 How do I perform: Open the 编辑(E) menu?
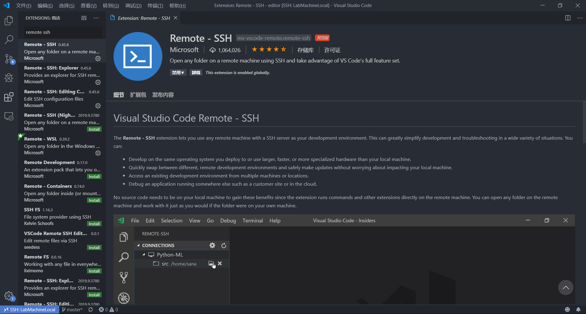point(45,5)
